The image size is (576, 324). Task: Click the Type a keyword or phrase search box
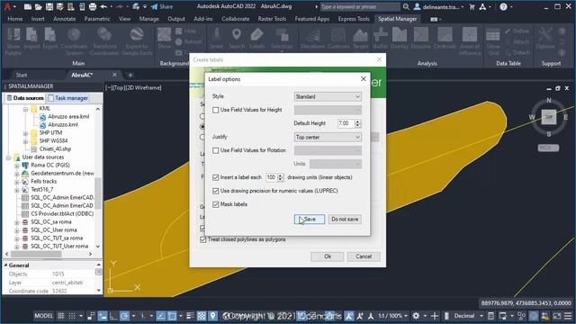(x=360, y=6)
